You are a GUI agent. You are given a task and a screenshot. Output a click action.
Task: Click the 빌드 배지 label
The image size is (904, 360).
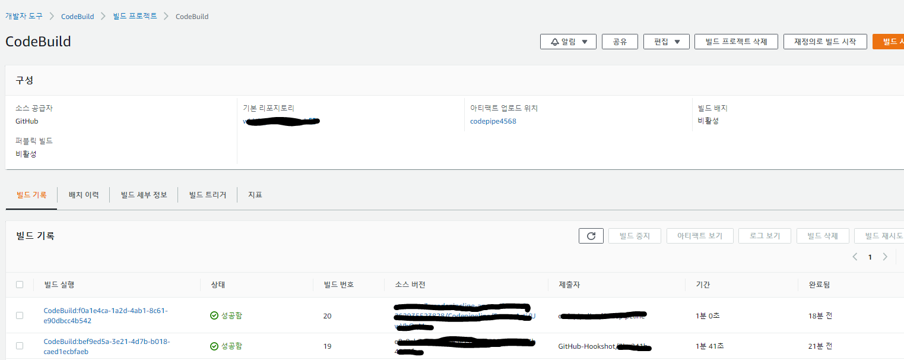pyautogui.click(x=712, y=108)
